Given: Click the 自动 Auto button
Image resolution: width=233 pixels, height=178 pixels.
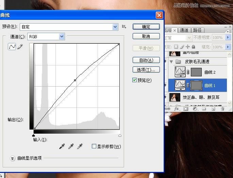Looking at the screenshot, I should click(x=146, y=60).
